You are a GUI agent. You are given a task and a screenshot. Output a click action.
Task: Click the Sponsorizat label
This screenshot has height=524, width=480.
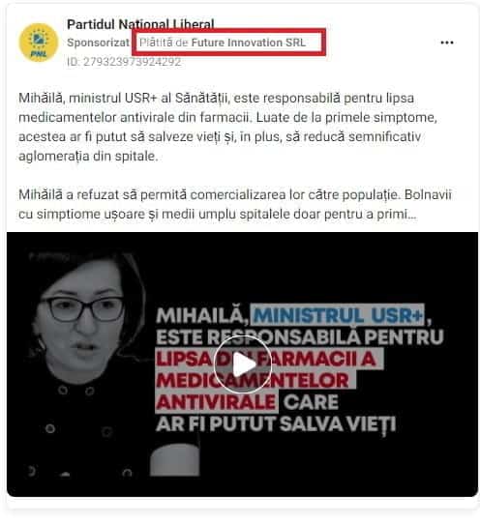pos(98,43)
